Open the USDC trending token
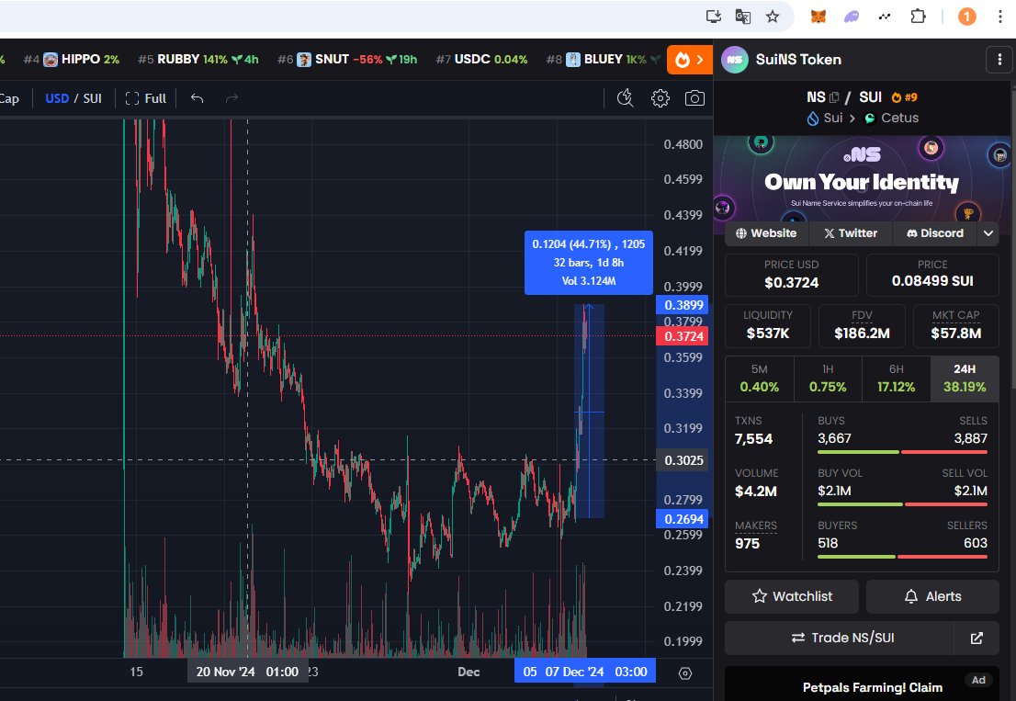 pyautogui.click(x=481, y=60)
